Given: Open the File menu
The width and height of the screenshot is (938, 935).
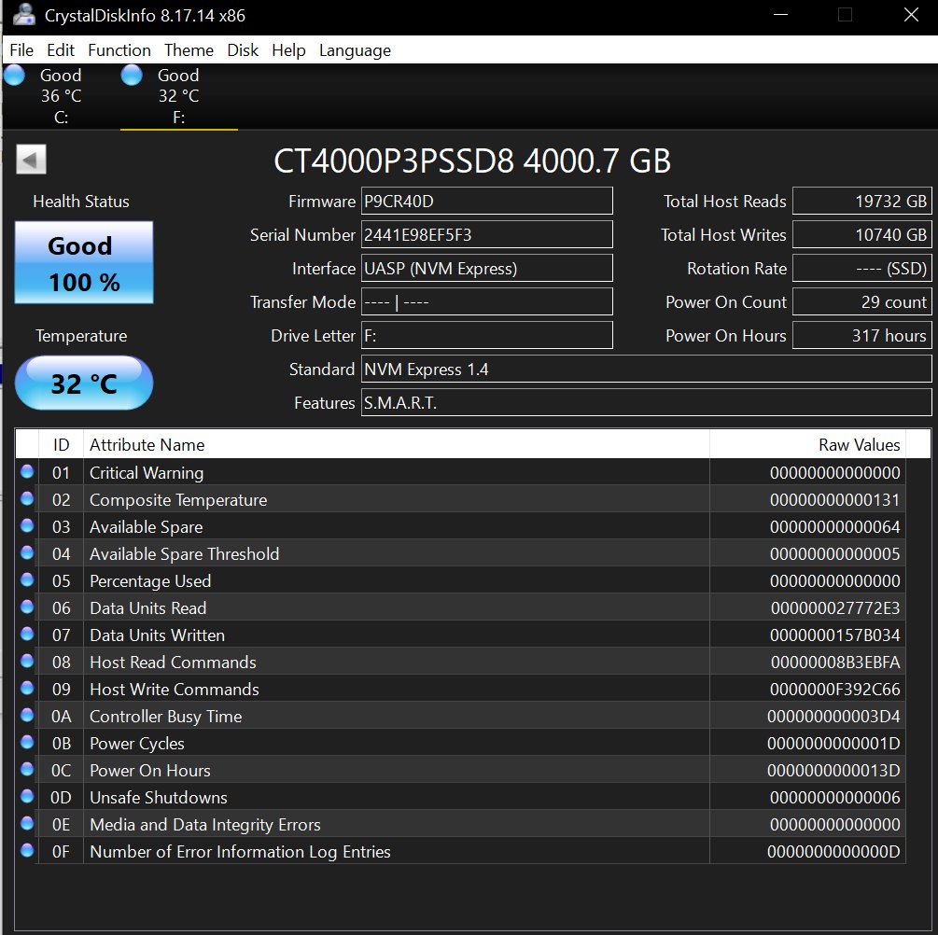Looking at the screenshot, I should 21,50.
